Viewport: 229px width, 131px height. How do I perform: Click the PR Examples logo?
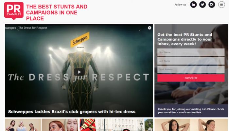click(14, 11)
